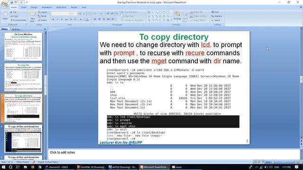The image size is (303, 170).
Task: Click the Undo icon in Quick Access toolbar
Action: pyautogui.click(x=16, y=2)
